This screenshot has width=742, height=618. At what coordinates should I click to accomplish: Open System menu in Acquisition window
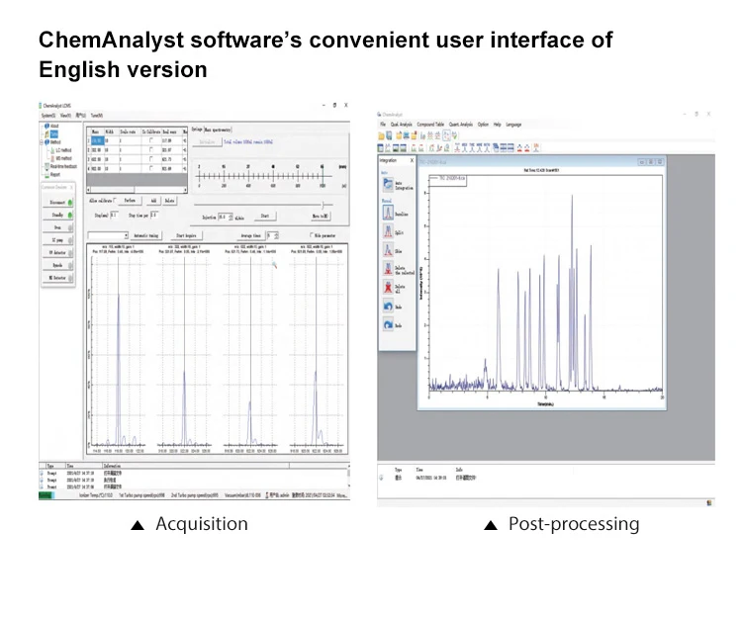48,116
